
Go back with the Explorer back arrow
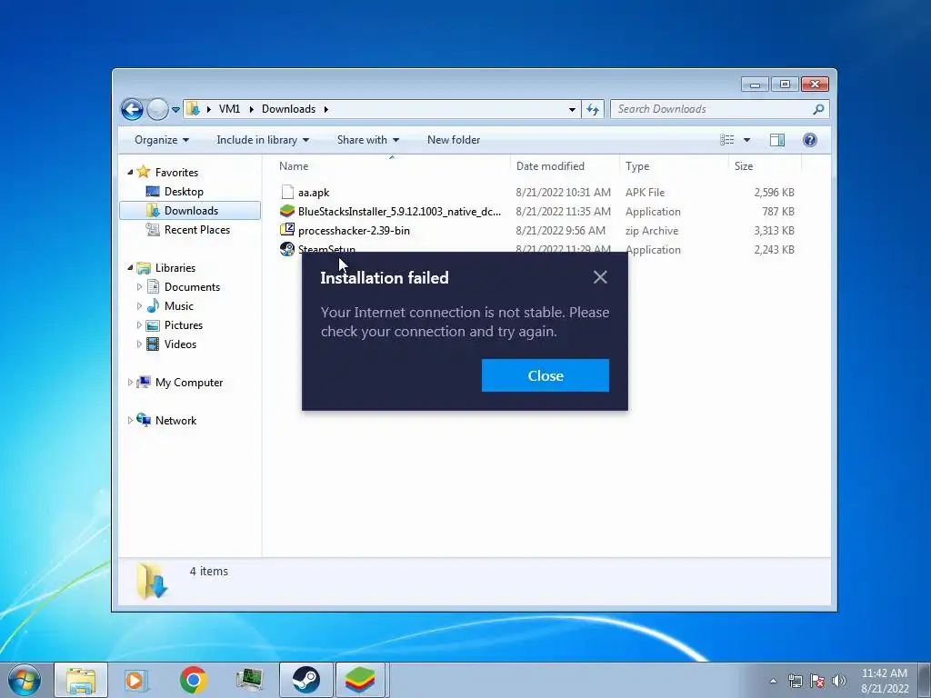tap(132, 109)
